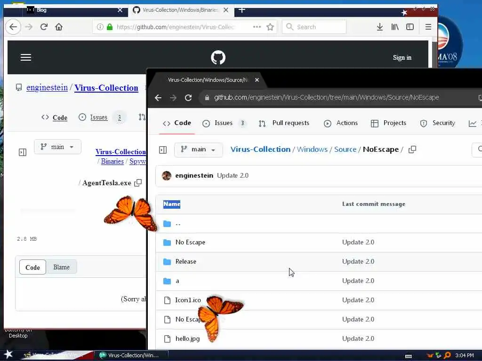Image resolution: width=482 pixels, height=361 pixels.
Task: Go back in the Firefox window
Action: click(13, 27)
